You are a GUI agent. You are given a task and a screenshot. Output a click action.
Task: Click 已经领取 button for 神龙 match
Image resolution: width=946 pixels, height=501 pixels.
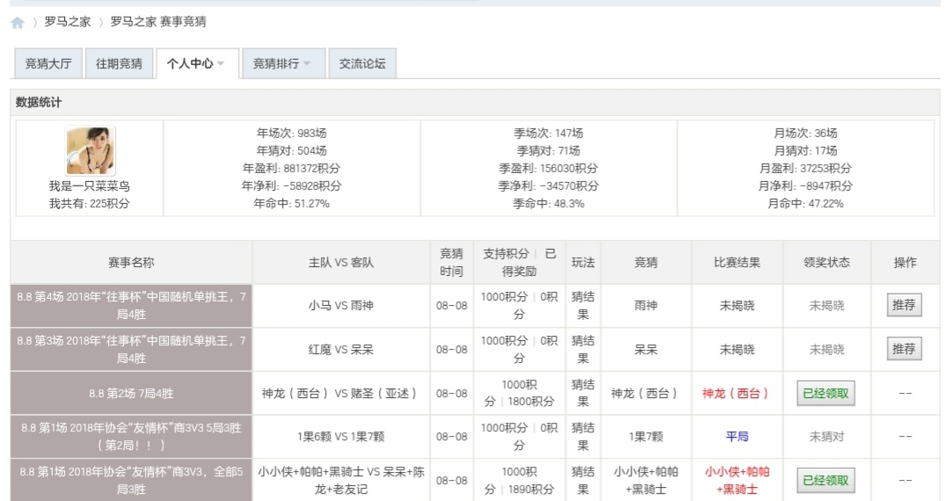(826, 393)
